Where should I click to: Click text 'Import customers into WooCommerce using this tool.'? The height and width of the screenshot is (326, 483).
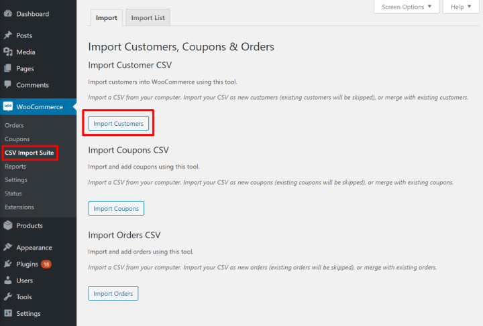162,82
